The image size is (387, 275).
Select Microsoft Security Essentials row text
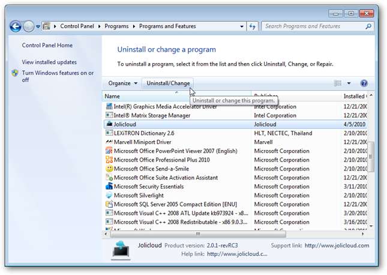point(149,187)
